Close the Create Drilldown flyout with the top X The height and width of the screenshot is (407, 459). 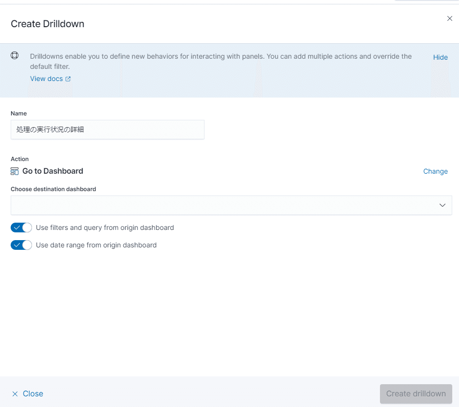coord(449,18)
